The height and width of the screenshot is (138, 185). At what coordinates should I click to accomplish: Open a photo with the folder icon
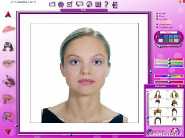coord(52,4)
